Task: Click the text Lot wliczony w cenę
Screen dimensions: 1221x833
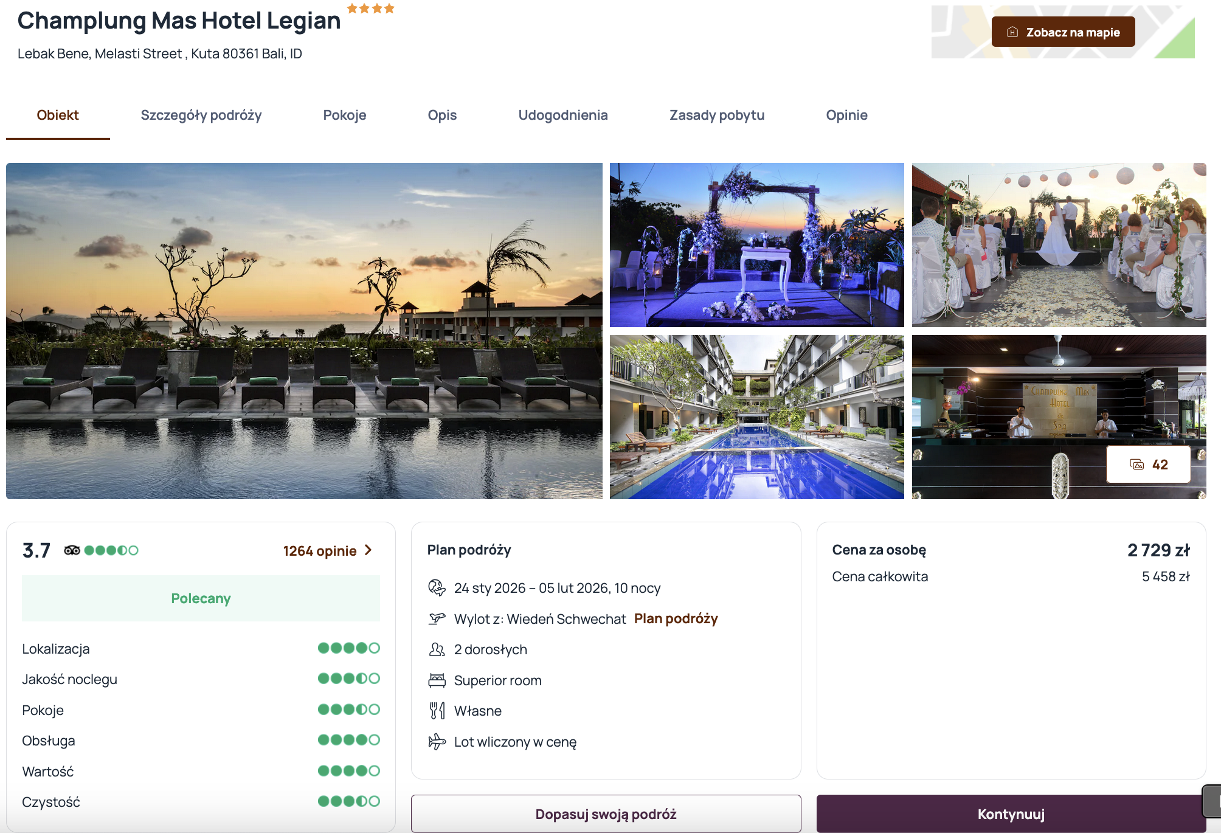Action: [515, 742]
